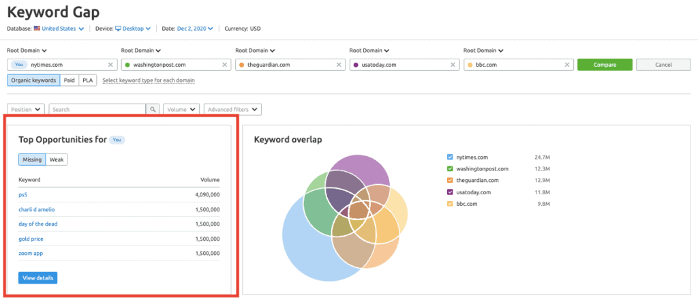The height and width of the screenshot is (300, 698).
Task: Open the Volume filter dropdown
Action: 181,109
